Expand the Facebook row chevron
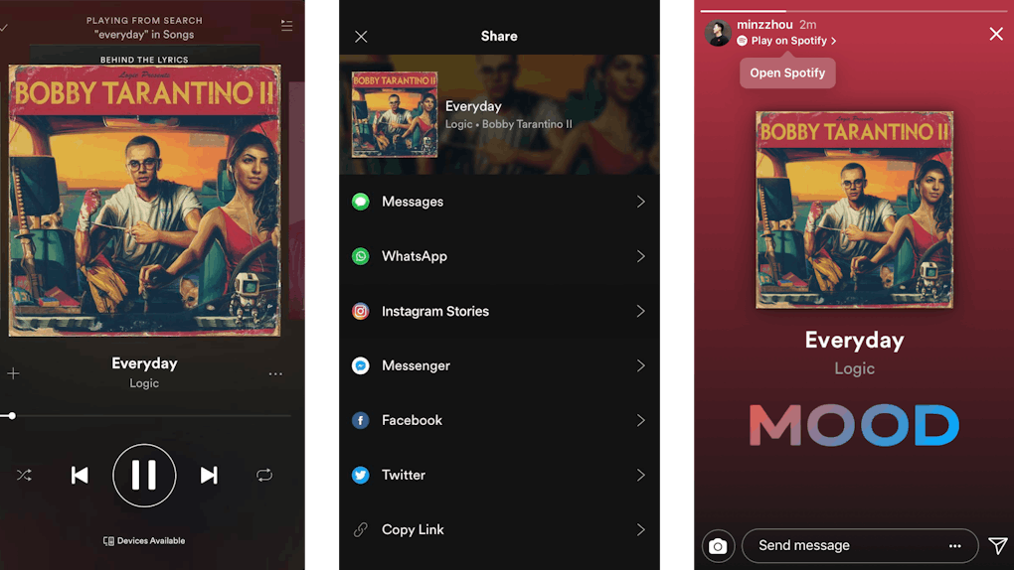1014x570 pixels. tap(641, 420)
